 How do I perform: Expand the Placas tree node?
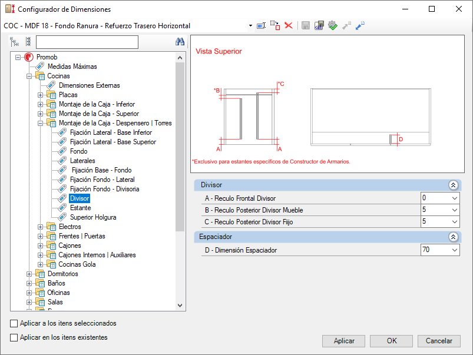click(40, 95)
